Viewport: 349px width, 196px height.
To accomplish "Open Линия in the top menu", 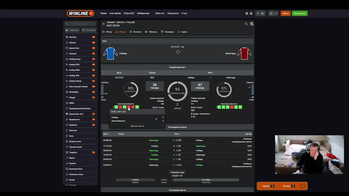I will (103, 13).
